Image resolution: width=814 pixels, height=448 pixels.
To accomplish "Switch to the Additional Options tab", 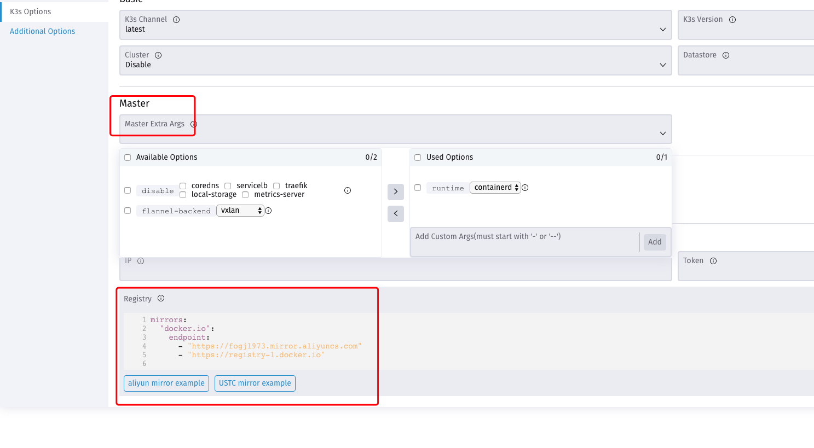I will pyautogui.click(x=42, y=31).
